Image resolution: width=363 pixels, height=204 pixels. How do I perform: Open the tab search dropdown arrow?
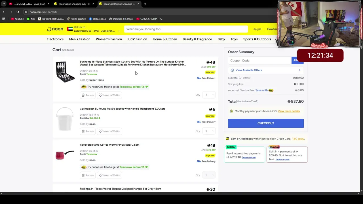point(4,4)
